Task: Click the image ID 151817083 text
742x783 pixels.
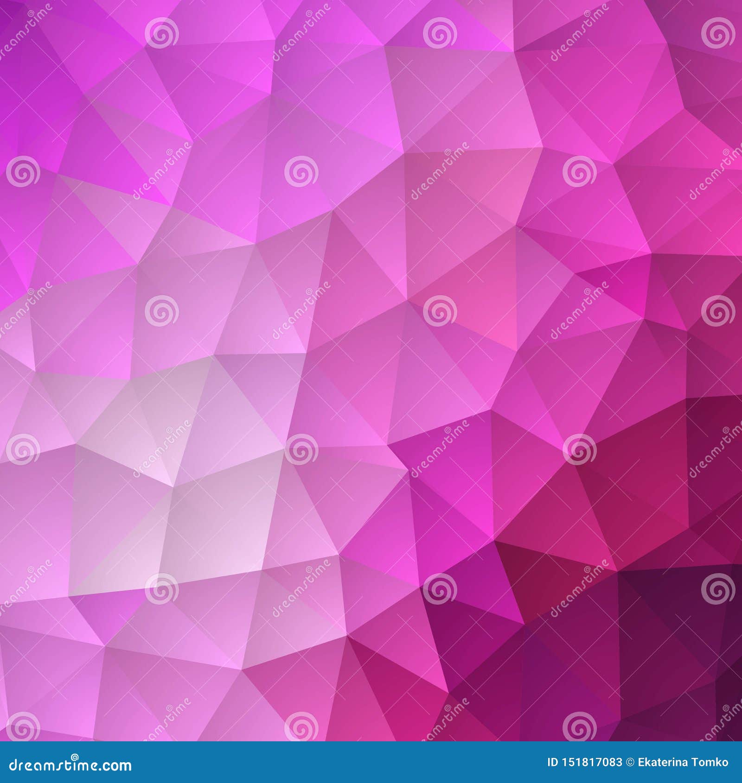Action: (x=584, y=761)
